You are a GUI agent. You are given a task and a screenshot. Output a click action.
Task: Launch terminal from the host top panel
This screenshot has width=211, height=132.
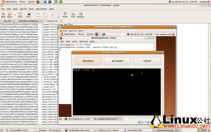pyautogui.click(x=50, y=2)
